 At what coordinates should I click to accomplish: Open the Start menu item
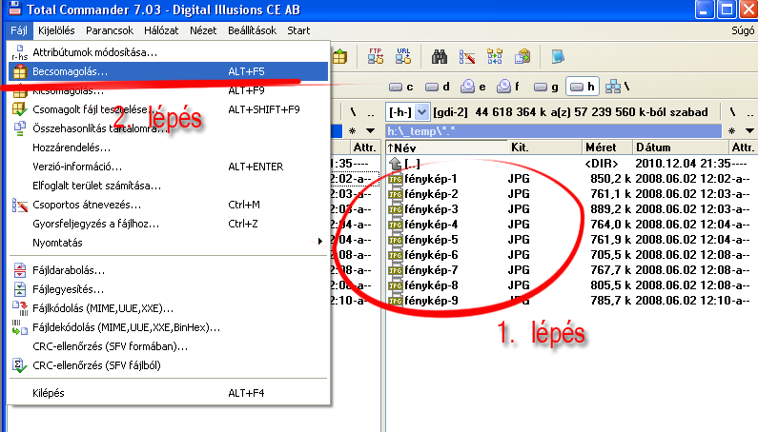pos(298,30)
